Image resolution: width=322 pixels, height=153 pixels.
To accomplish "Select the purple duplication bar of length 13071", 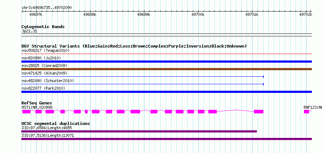I will [x=166, y=139].
